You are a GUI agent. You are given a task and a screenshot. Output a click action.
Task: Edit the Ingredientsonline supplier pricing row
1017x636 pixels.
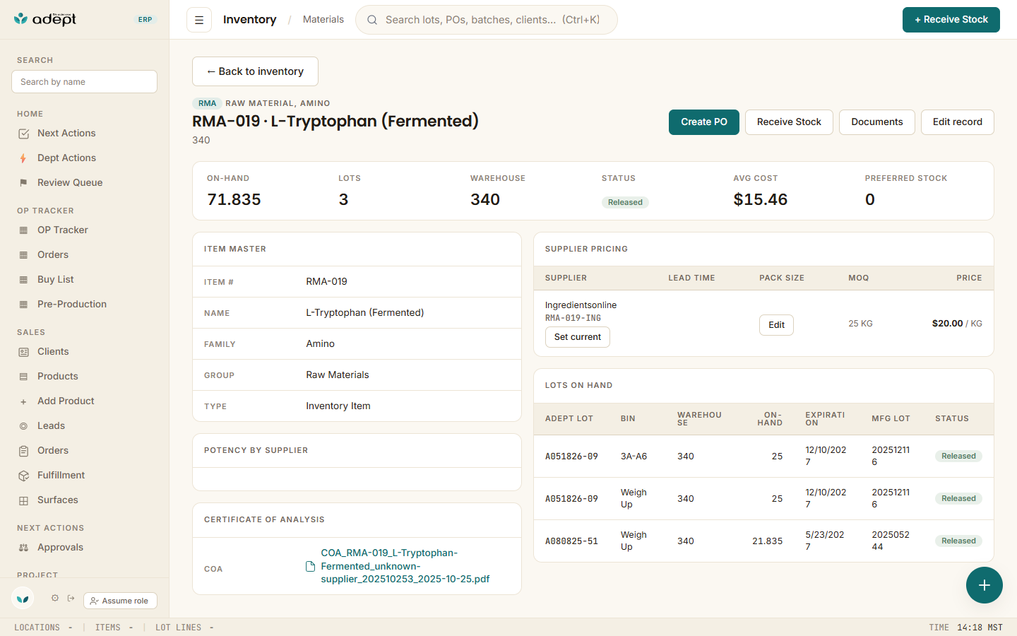click(776, 325)
